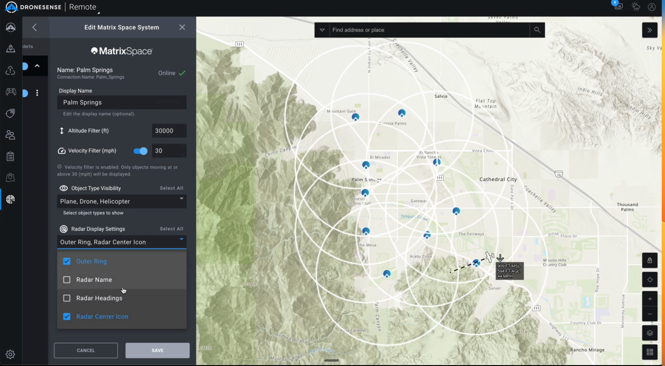Uncheck the Outer Ring option
The image size is (665, 366).
pos(67,261)
